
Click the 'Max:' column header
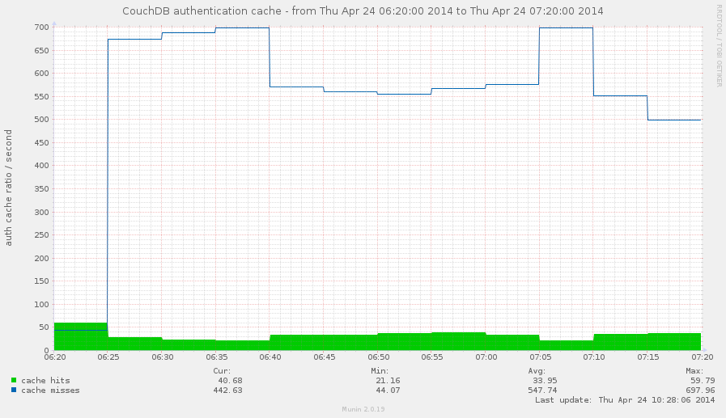point(694,371)
